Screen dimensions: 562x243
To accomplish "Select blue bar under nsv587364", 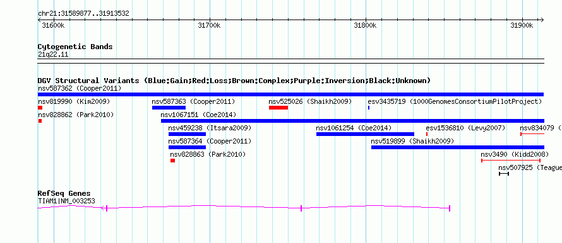I will (187, 147).
